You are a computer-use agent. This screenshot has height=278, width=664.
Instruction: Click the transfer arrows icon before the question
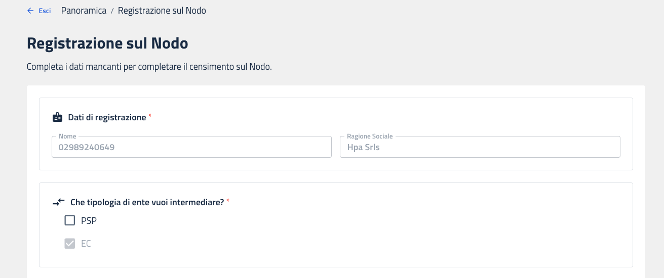coord(59,202)
